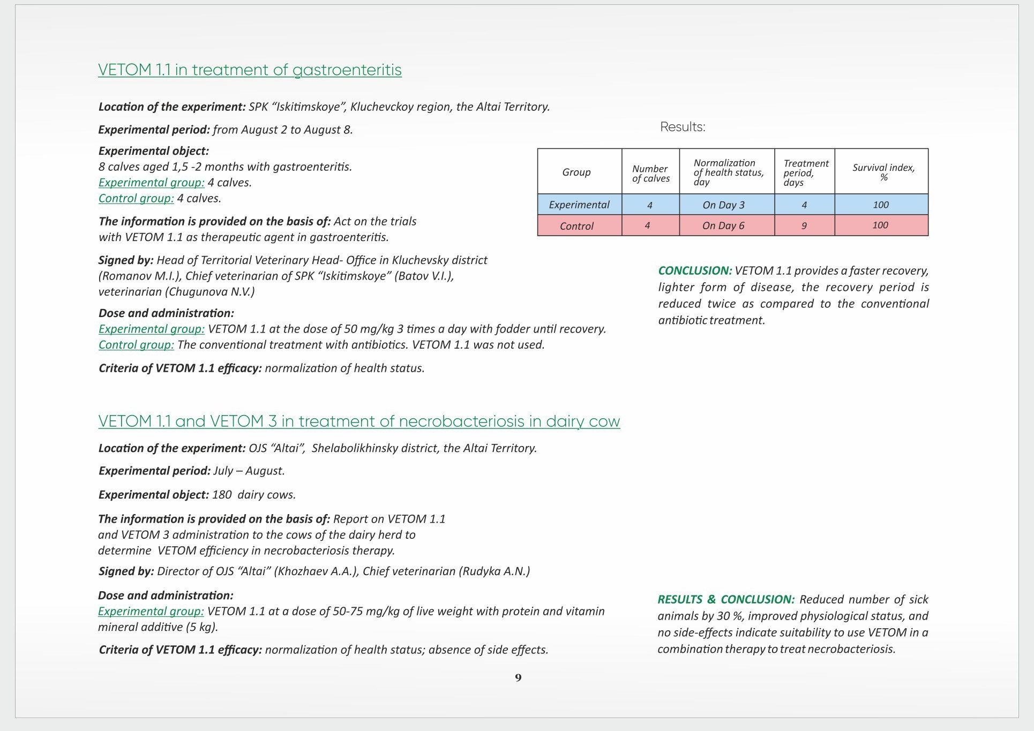
Task: Click survival index 100 in Control row
Action: [x=881, y=225]
